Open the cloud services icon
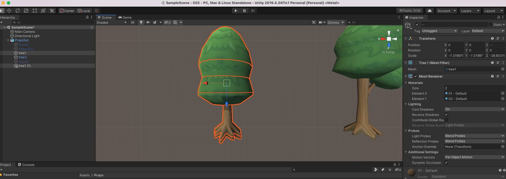The height and width of the screenshot is (179, 506). [429, 11]
